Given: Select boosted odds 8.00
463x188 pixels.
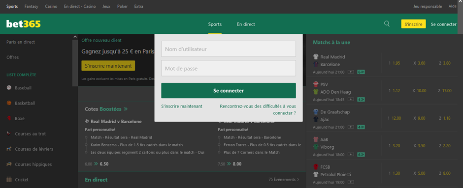Looking at the screenshot, I should 237,164.
